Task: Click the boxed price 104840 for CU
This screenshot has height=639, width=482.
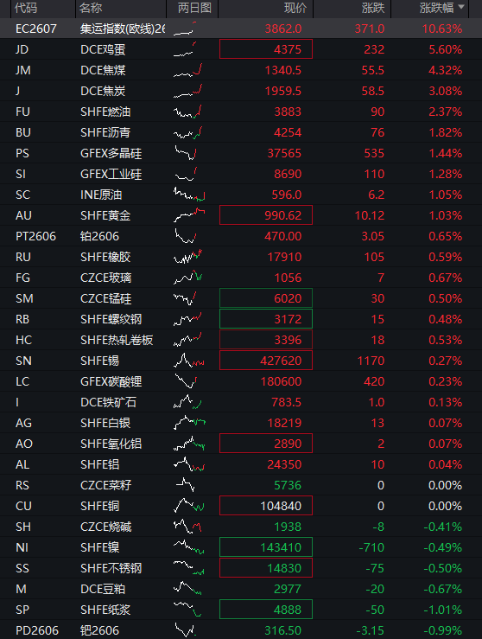Action: (266, 506)
